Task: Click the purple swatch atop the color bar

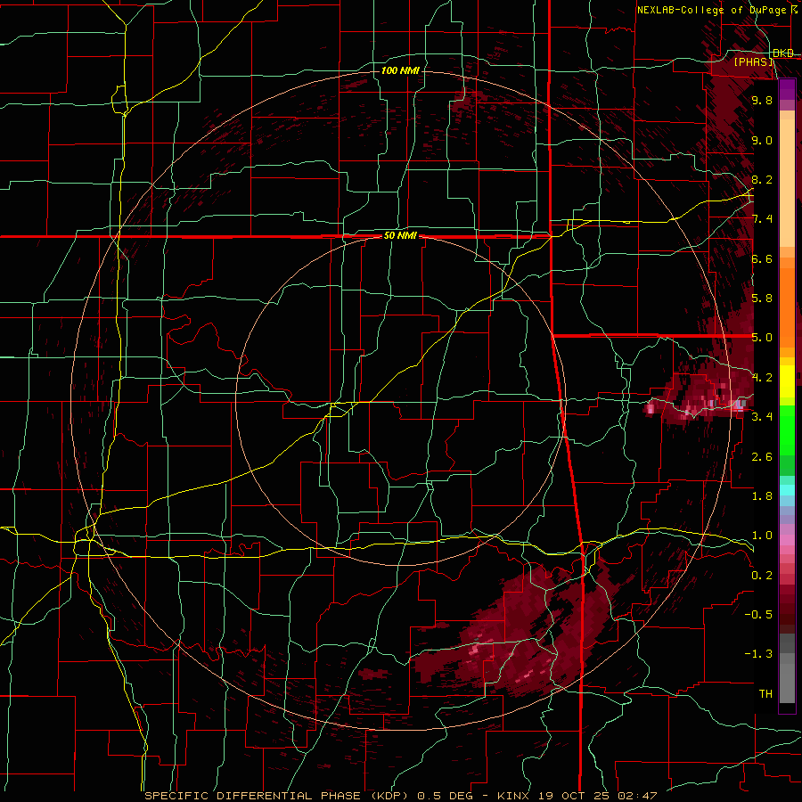Action: click(x=787, y=89)
